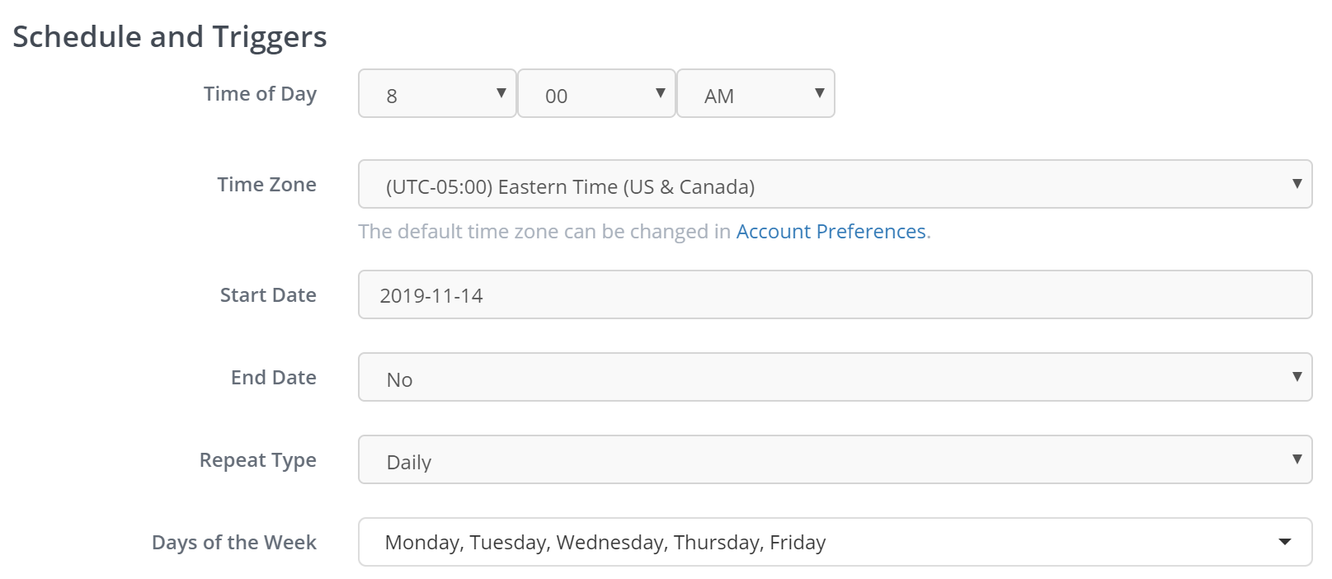Screen dimensions: 1332x579
Task: Open the Repeat Type dropdown showing Daily
Action: pos(835,460)
